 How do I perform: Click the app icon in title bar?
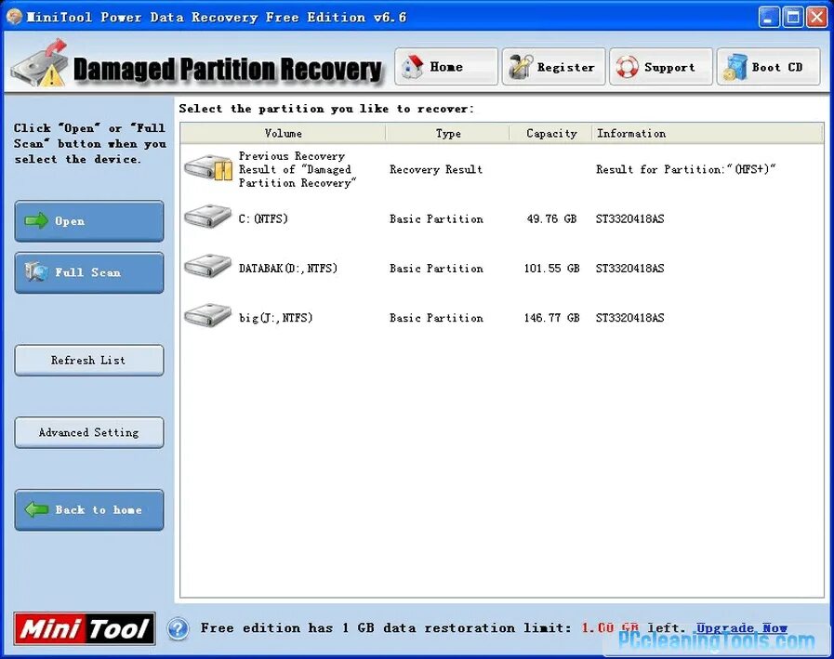pos(14,17)
